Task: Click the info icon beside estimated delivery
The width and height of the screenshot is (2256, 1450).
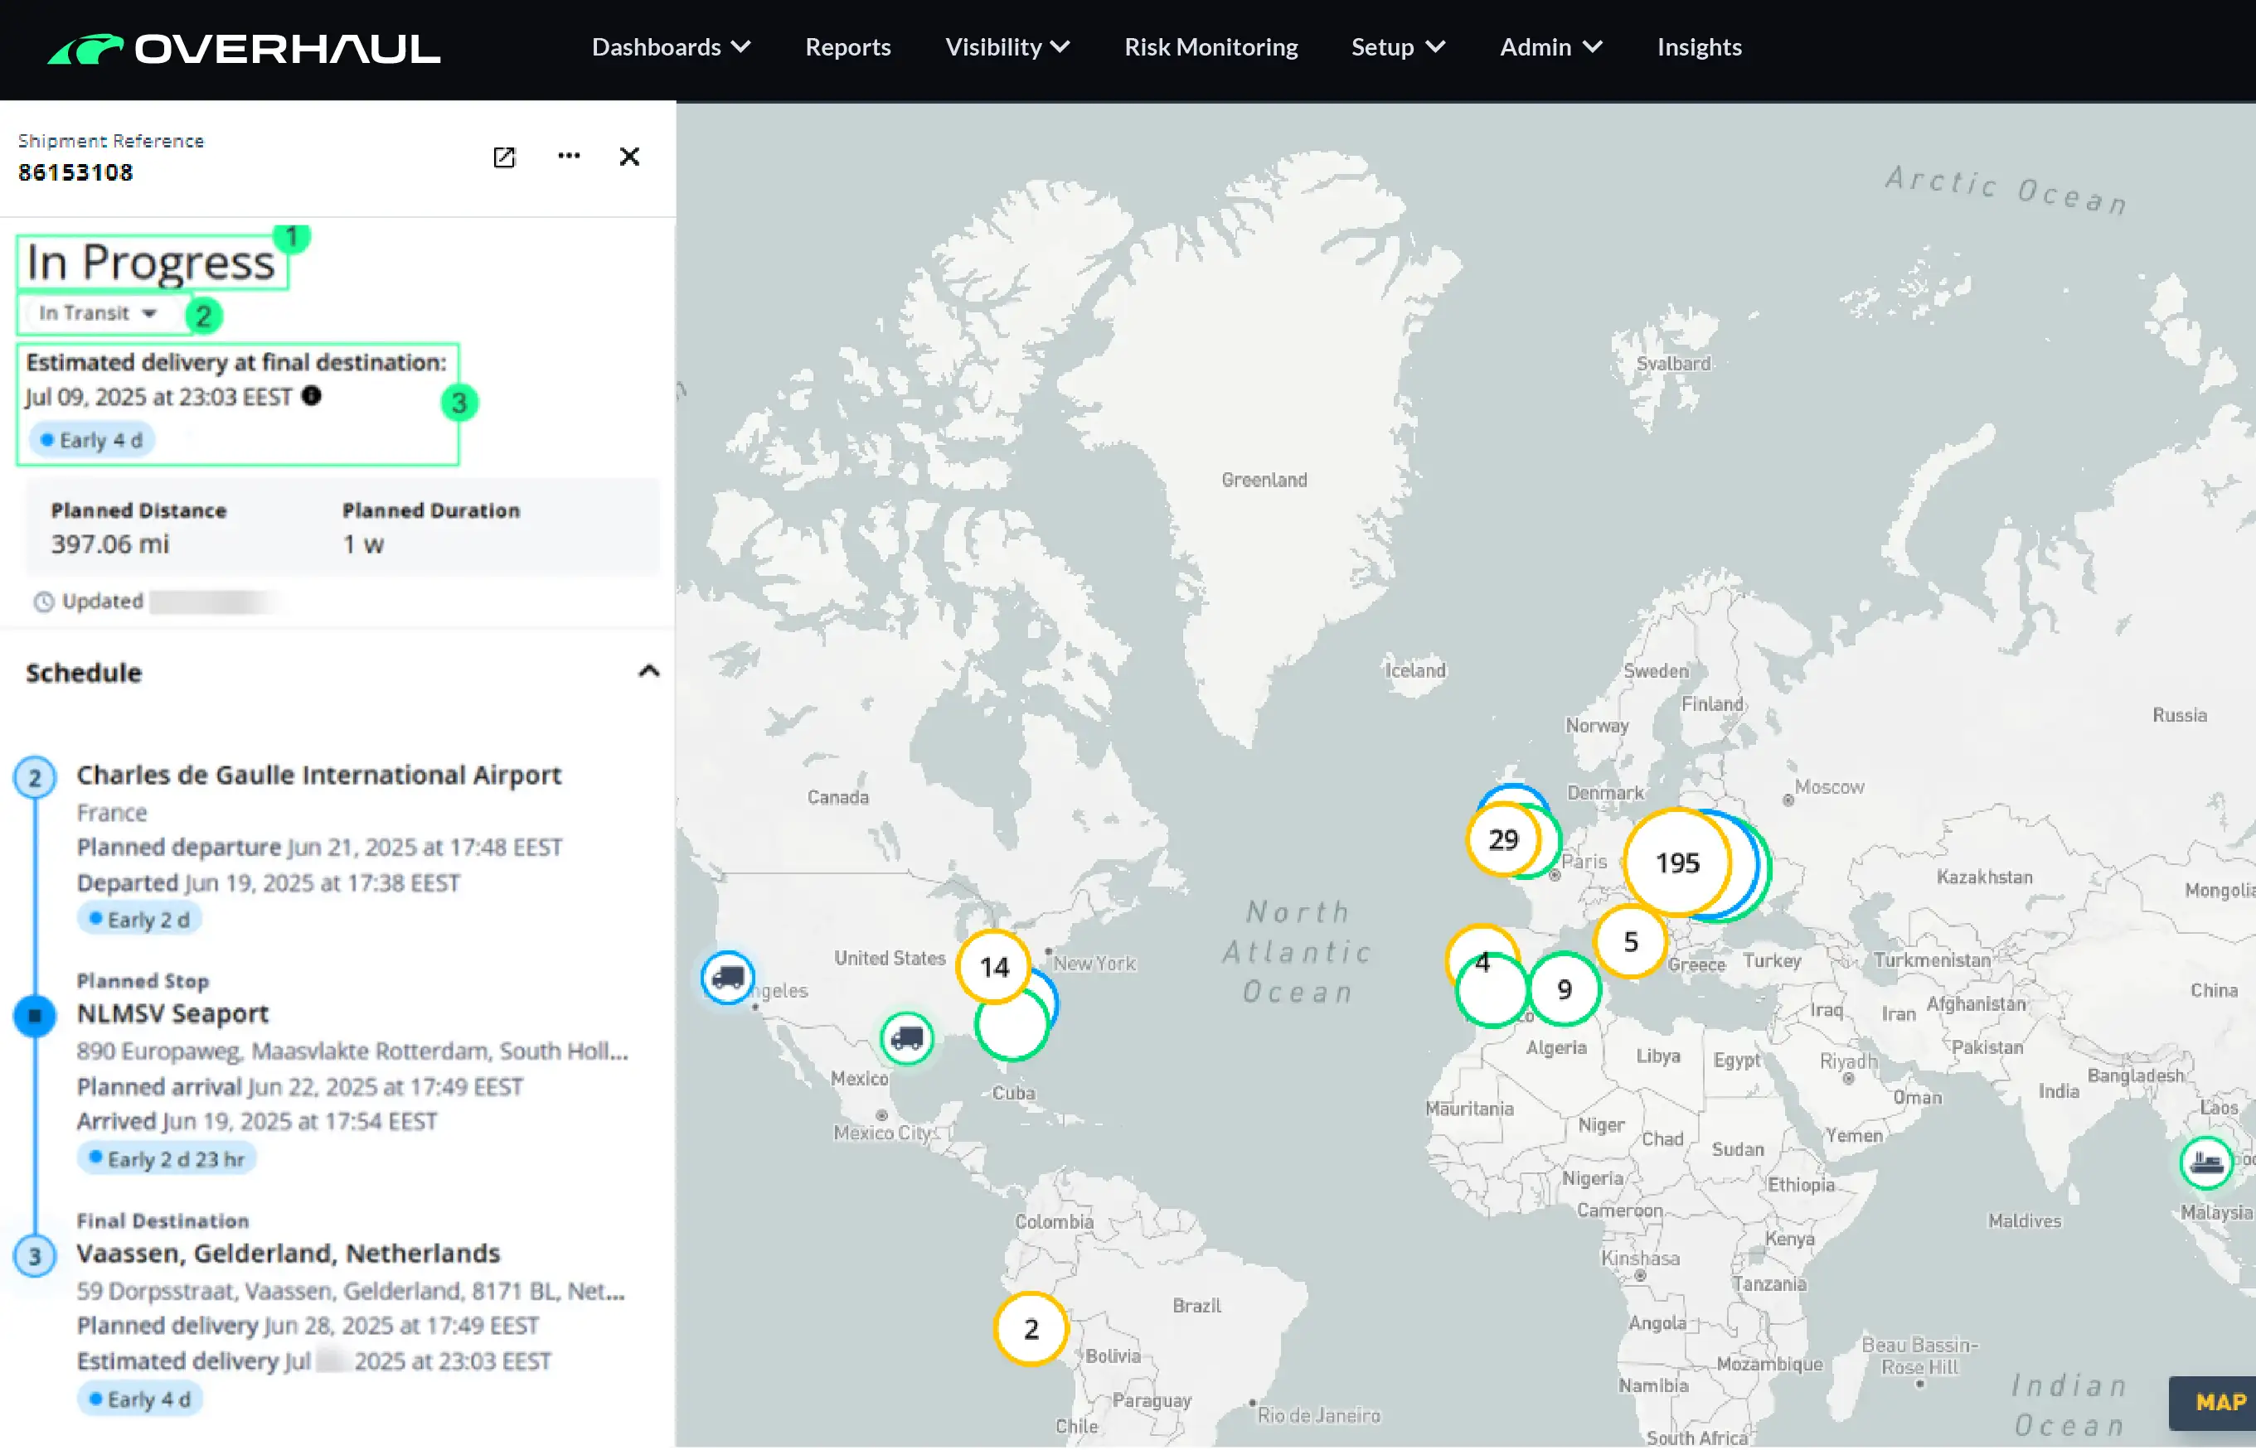Action: pyautogui.click(x=311, y=396)
